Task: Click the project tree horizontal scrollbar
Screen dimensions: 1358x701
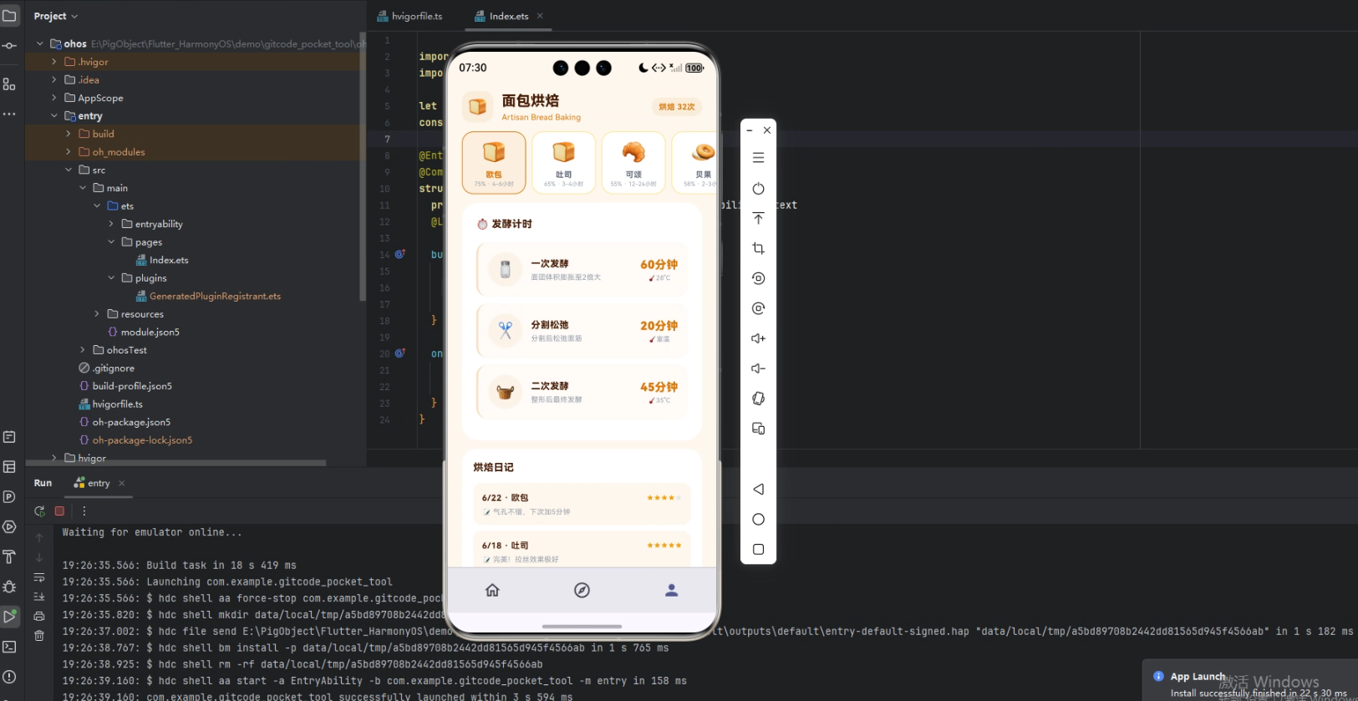Action: tap(175, 462)
